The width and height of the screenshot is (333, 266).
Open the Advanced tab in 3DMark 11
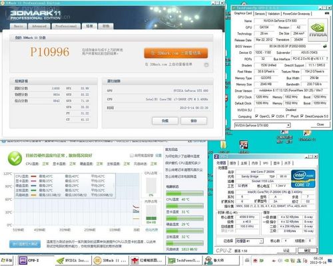point(39,26)
